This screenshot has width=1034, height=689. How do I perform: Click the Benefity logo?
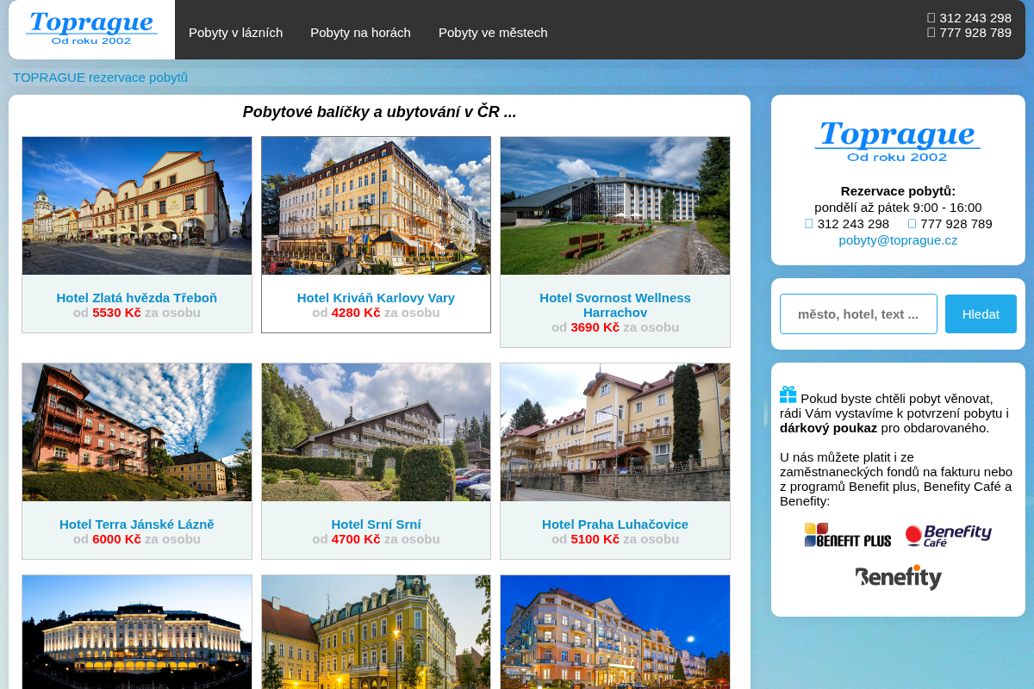(x=899, y=577)
